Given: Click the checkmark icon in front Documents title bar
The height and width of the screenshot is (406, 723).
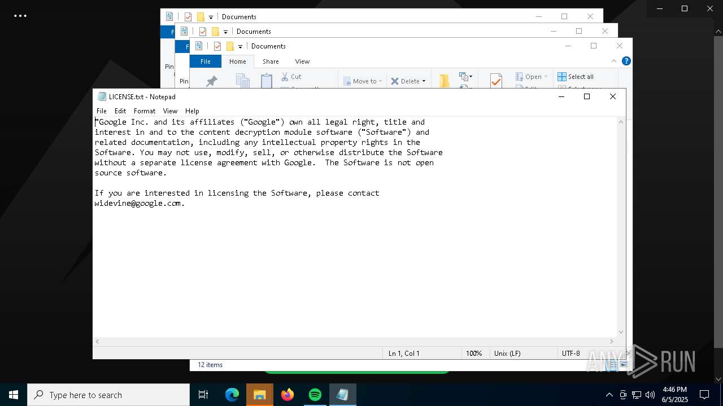Looking at the screenshot, I should click(217, 46).
